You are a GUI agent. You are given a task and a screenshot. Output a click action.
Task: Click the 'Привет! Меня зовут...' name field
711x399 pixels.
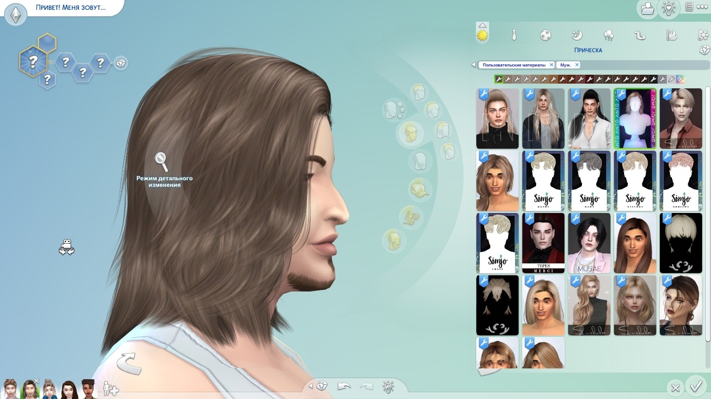point(70,8)
